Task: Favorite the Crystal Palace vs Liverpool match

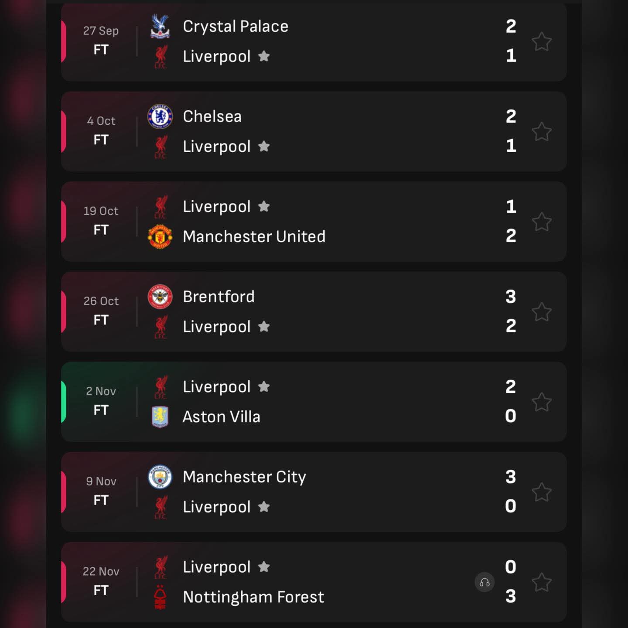Action: click(541, 42)
